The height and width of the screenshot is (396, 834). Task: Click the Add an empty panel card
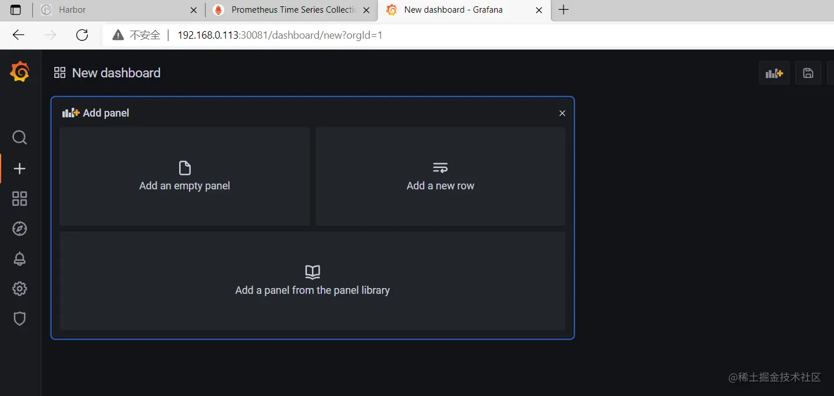pos(185,176)
